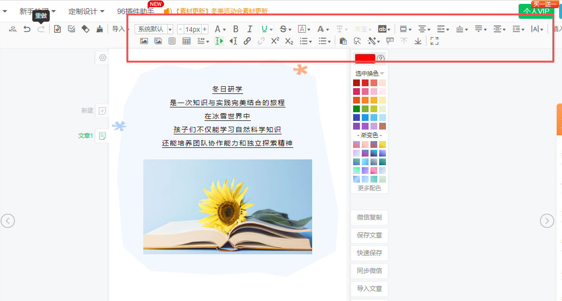Apply subscript formatting (X₂)

[289, 41]
